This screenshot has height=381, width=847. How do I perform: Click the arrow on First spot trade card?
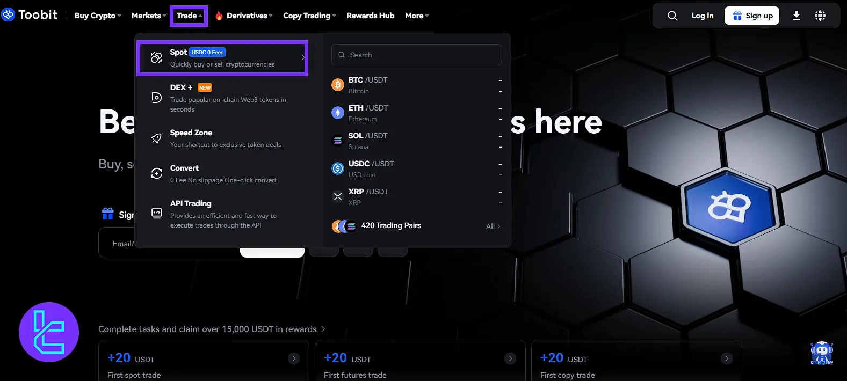click(x=294, y=358)
